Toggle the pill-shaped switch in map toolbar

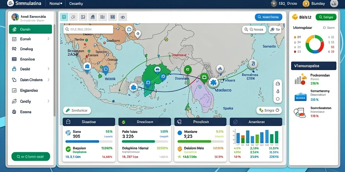(x=123, y=17)
